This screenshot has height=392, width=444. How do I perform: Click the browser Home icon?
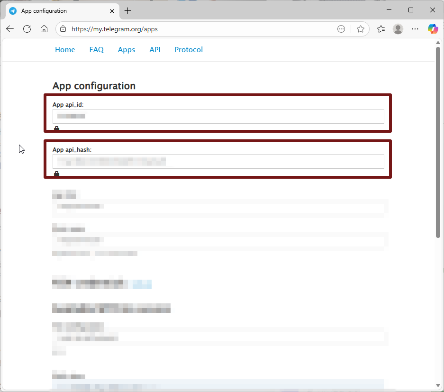[x=44, y=29]
